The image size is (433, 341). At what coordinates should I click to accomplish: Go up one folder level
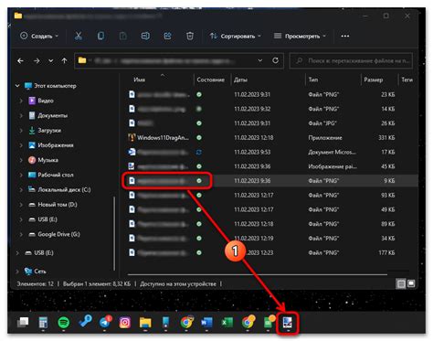tap(64, 60)
